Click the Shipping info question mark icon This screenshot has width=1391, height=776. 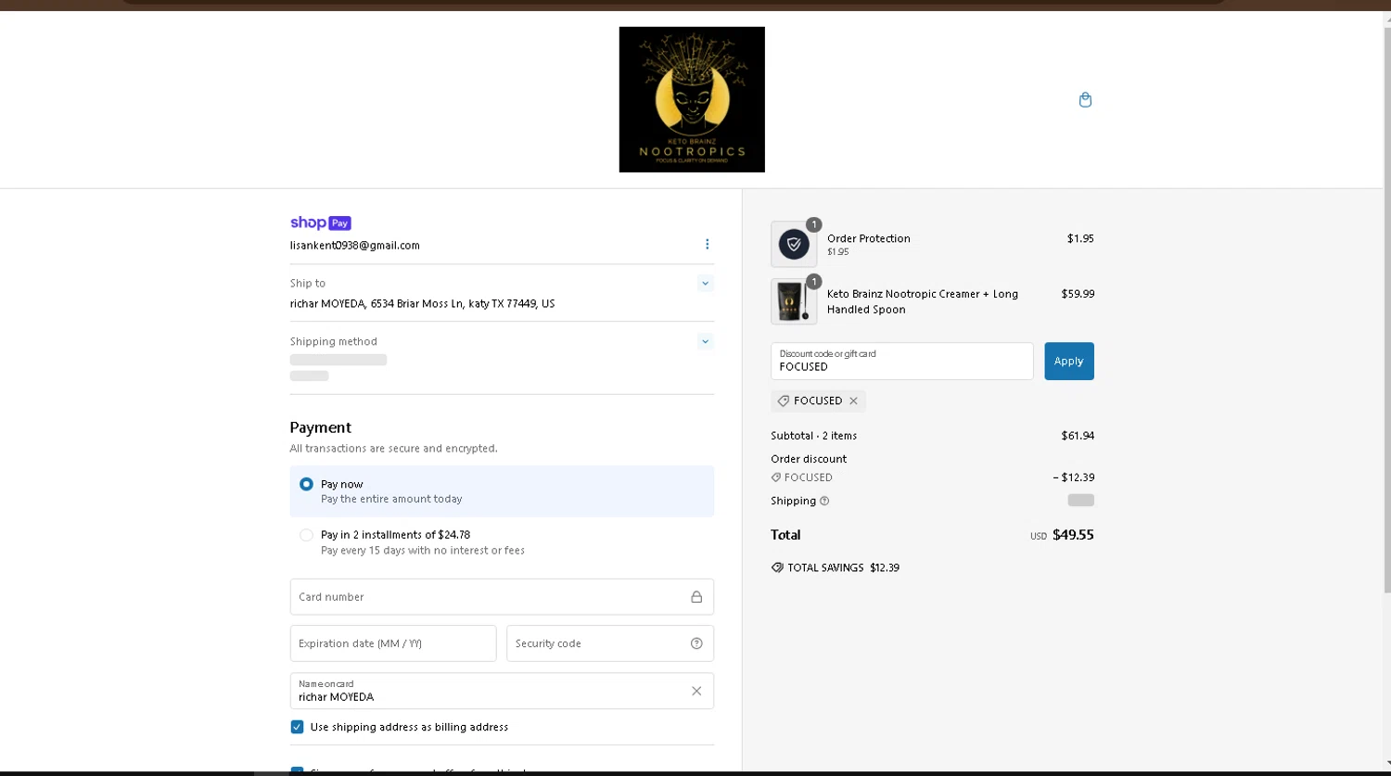tap(824, 501)
